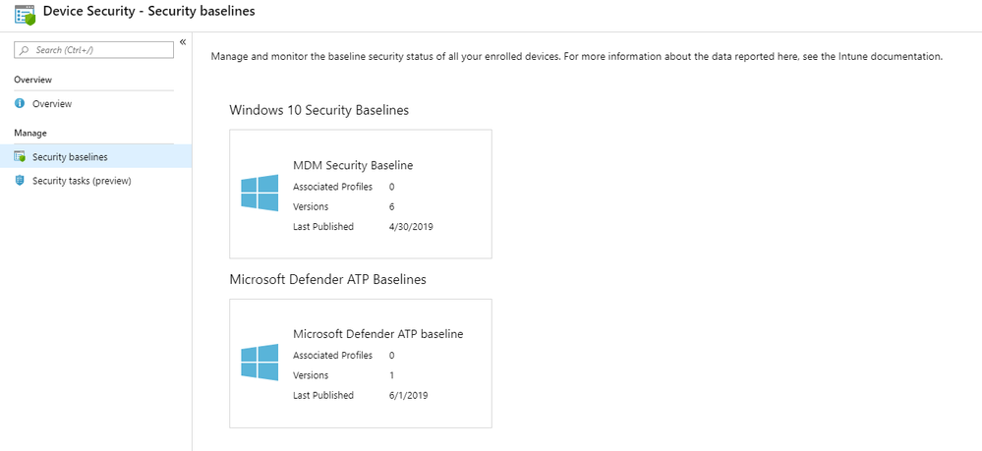Image resolution: width=982 pixels, height=451 pixels.
Task: Click the Device Security header icon
Action: pyautogui.click(x=25, y=14)
